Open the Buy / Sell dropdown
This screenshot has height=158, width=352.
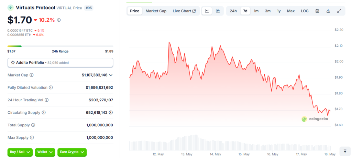tap(20, 152)
